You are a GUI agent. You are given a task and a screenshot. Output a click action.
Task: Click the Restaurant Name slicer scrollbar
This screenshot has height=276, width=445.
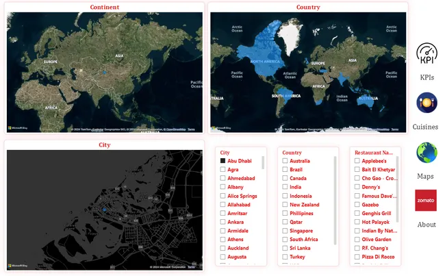(x=398, y=178)
